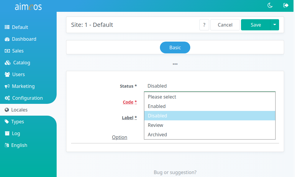This screenshot has height=177, width=295.
Task: Click the Status field label
Action: [128, 86]
